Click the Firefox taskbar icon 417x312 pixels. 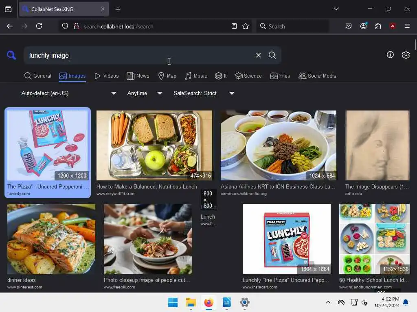(209, 302)
